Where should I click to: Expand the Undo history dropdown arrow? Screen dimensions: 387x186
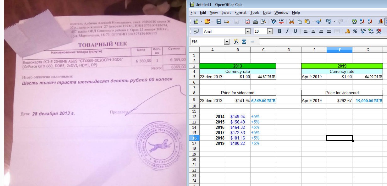point(334,22)
